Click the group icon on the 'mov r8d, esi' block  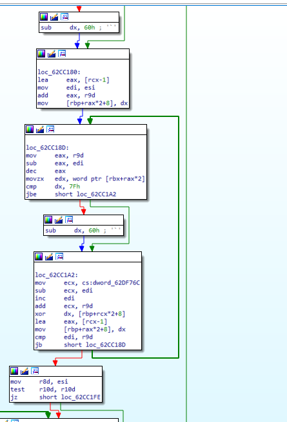35,371
